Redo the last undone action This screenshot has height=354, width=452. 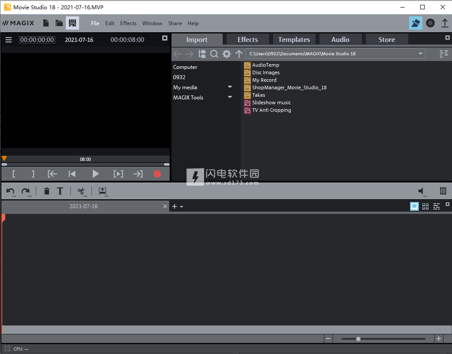[26, 191]
